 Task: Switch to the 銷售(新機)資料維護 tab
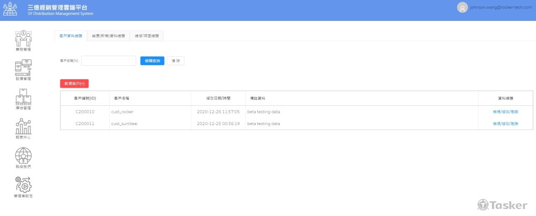tap(108, 36)
